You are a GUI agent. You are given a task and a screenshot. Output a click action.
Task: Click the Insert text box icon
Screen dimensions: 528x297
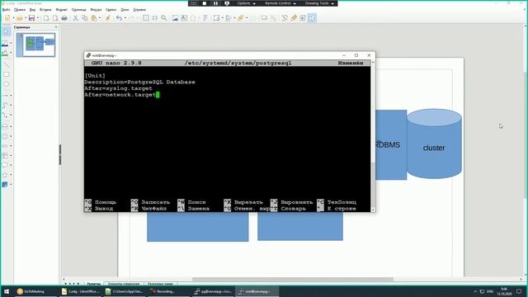pos(184,18)
